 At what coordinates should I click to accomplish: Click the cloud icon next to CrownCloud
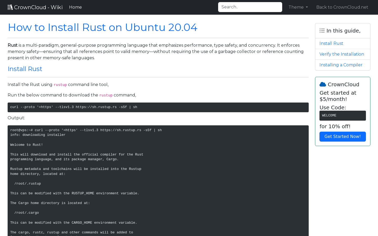[x=323, y=84]
